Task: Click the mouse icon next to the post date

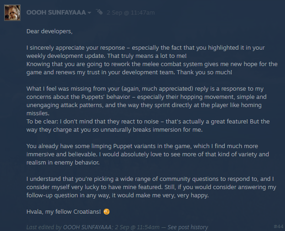Action: click(99, 12)
